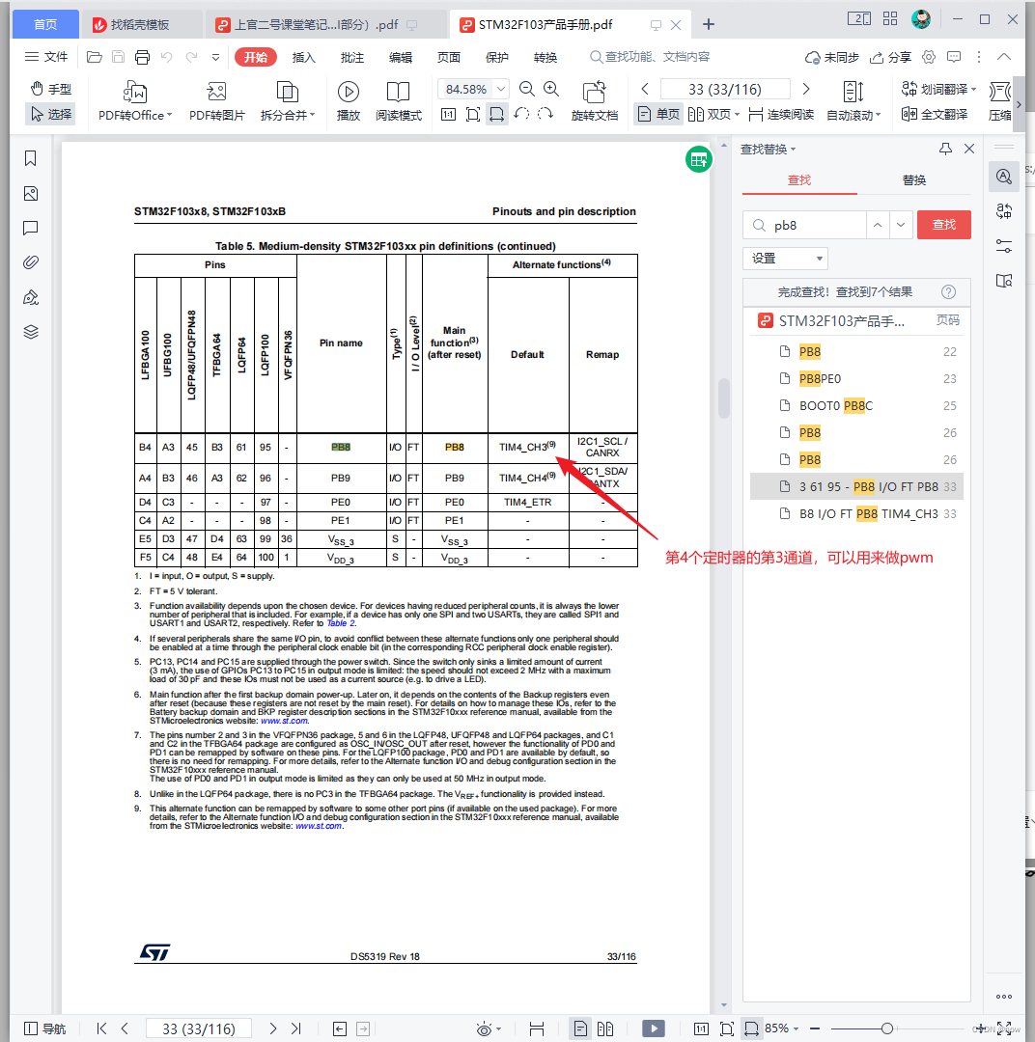Open search result BOOT0 PB8C page 25
Viewport: 1035px width, 1042px height.
(x=856, y=405)
